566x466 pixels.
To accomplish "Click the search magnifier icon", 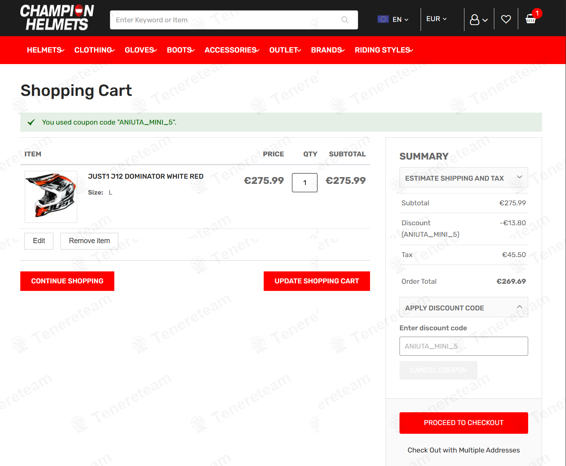I will coord(345,20).
